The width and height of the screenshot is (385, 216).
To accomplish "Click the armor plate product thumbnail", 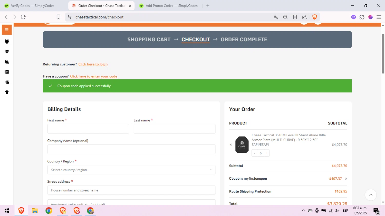I will pyautogui.click(x=242, y=145).
